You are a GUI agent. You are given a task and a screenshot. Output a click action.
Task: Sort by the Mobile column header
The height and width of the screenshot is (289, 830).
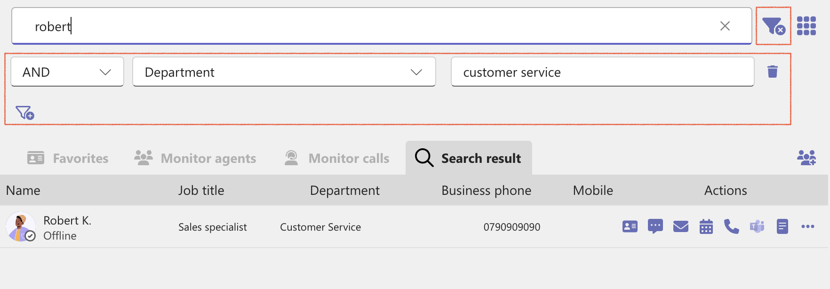coord(593,190)
